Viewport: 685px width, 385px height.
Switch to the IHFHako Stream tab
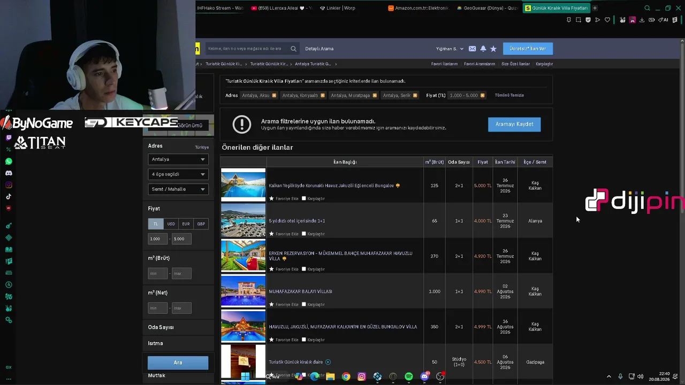tap(220, 8)
